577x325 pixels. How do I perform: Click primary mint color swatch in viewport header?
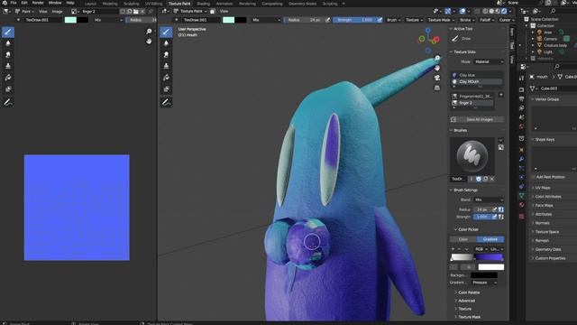(228, 20)
